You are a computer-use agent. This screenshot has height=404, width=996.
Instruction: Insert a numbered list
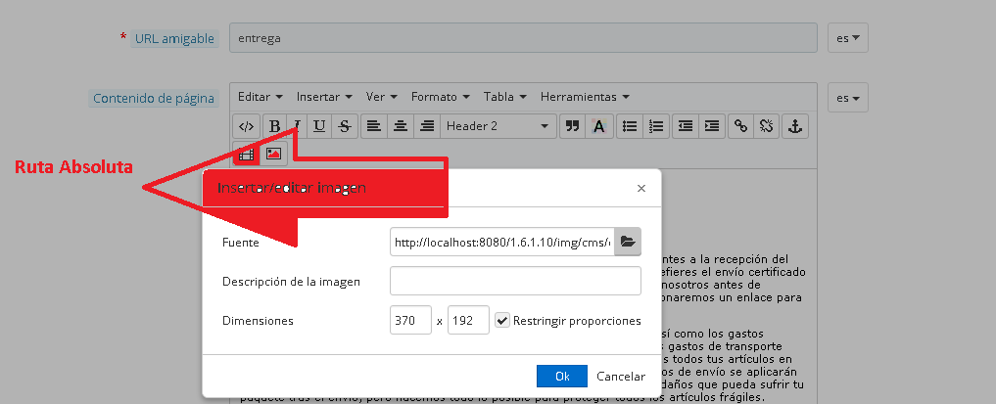pos(657,126)
